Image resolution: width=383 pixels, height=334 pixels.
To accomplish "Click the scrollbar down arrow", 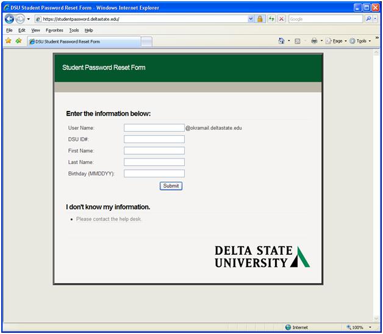I will (x=376, y=318).
